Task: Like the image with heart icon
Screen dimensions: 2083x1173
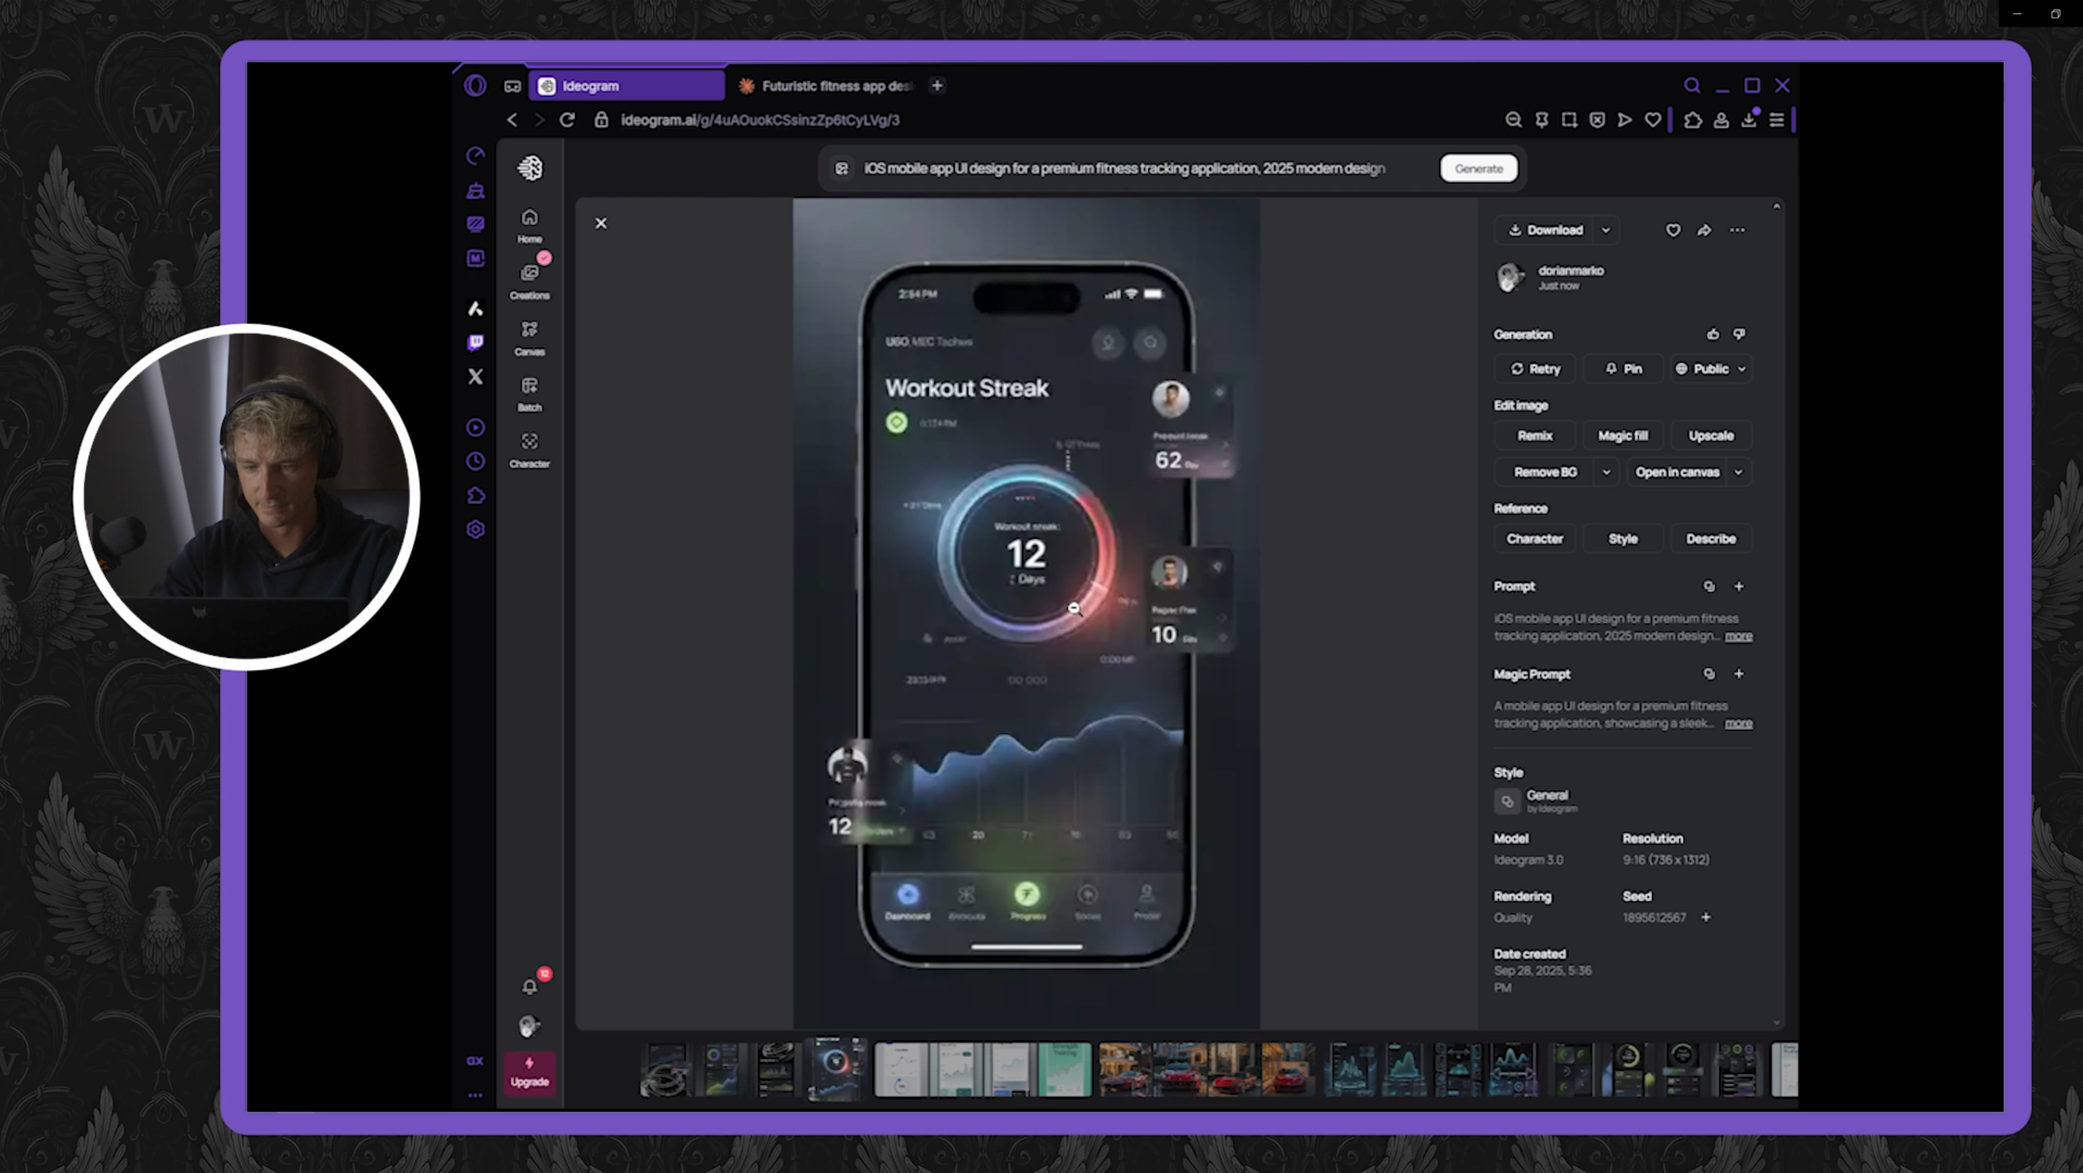Action: click(x=1672, y=231)
